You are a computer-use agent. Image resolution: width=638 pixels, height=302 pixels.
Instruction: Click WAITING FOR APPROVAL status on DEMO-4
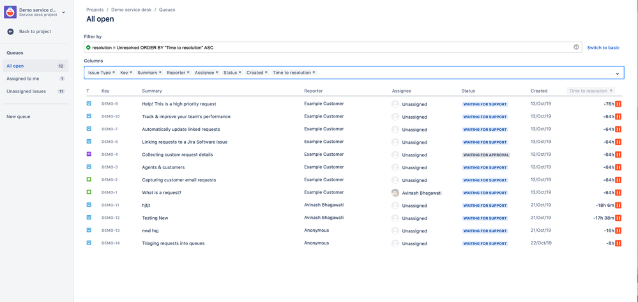pos(486,155)
